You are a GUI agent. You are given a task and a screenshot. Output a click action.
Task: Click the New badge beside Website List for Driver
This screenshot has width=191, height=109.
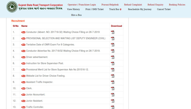[x=23, y=76]
